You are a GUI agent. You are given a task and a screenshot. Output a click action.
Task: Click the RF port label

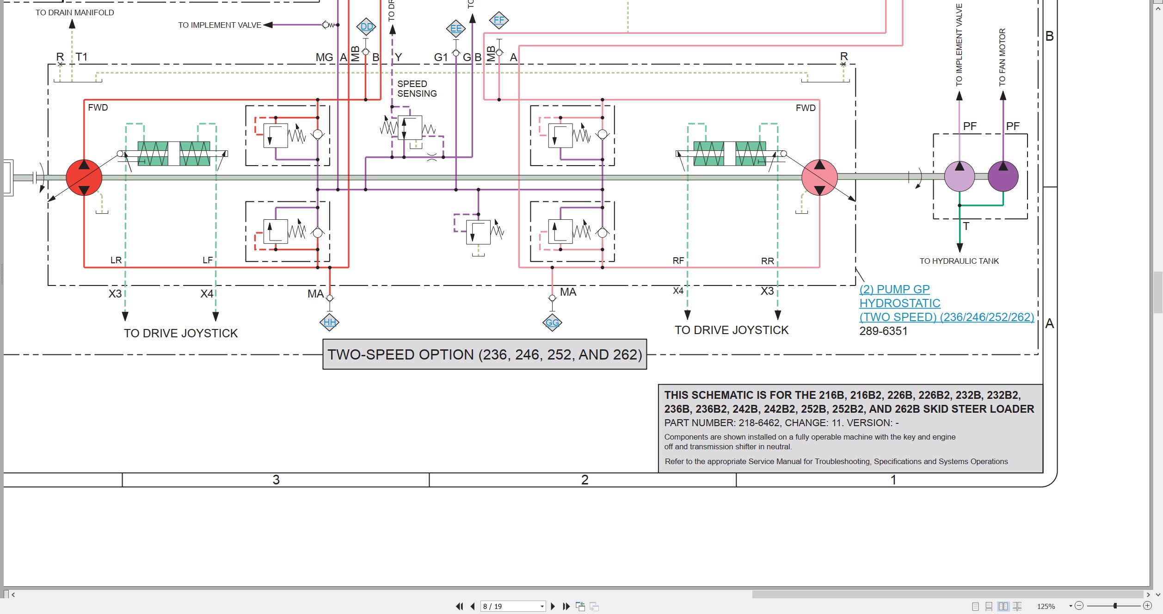(678, 260)
